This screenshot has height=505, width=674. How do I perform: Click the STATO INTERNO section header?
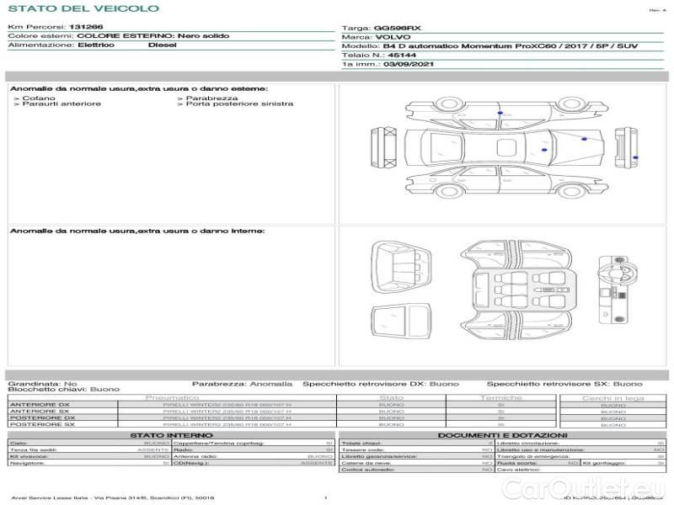(x=171, y=435)
